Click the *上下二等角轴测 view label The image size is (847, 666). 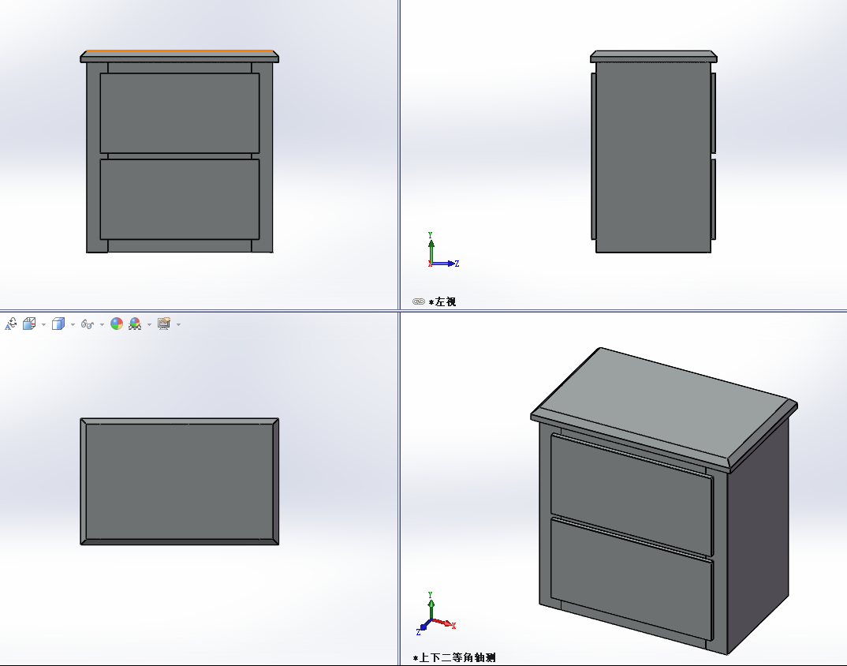[x=454, y=658]
